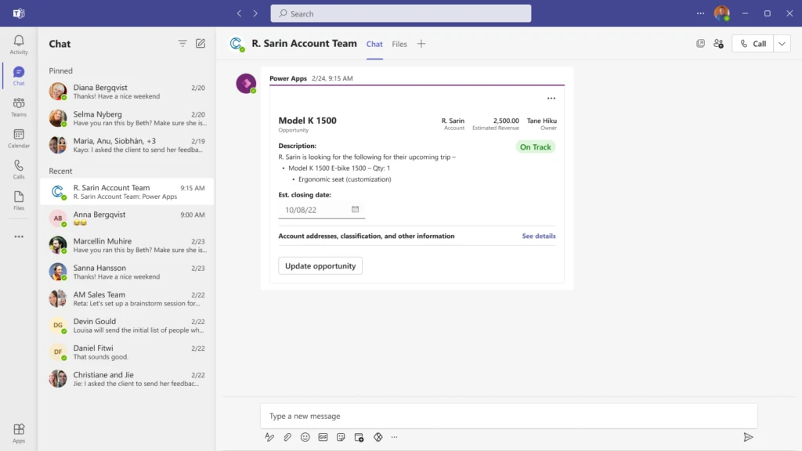802x451 pixels.
Task: Click the Update opportunity button
Action: (x=320, y=265)
